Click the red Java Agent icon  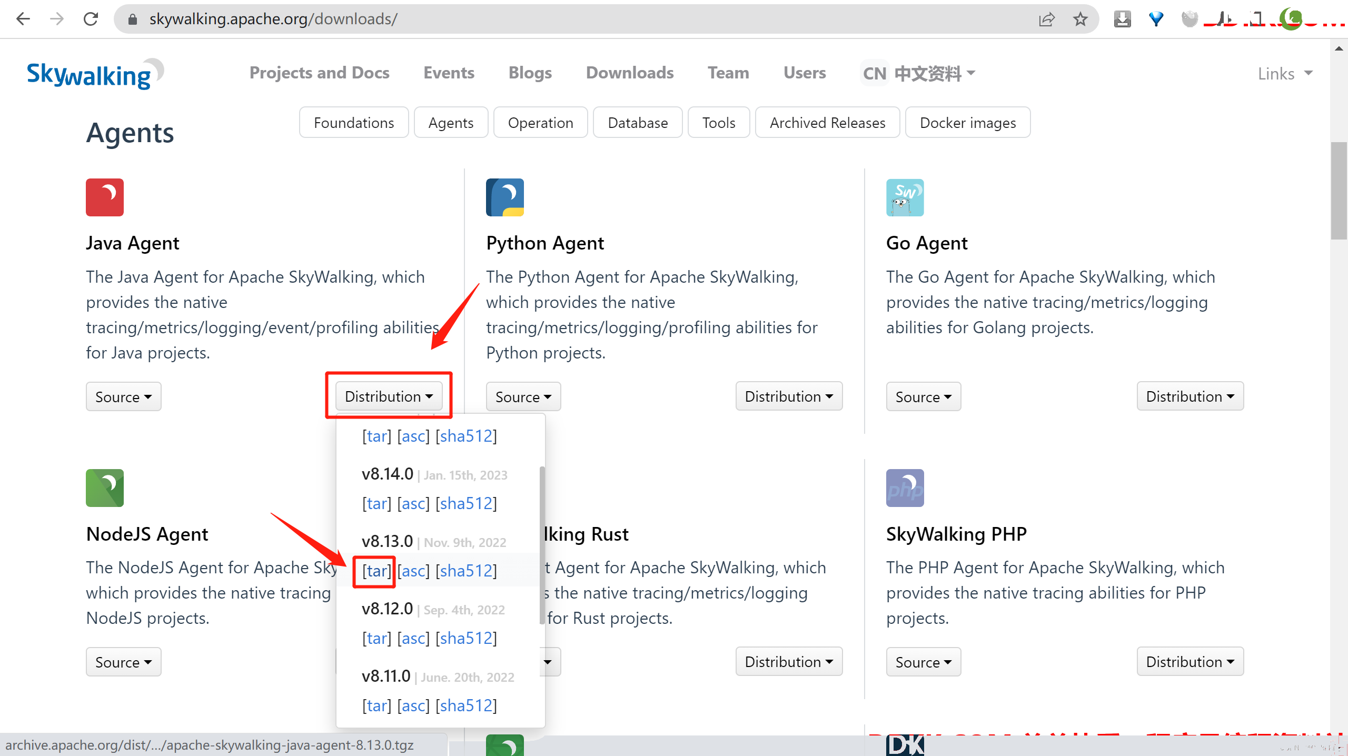[105, 197]
